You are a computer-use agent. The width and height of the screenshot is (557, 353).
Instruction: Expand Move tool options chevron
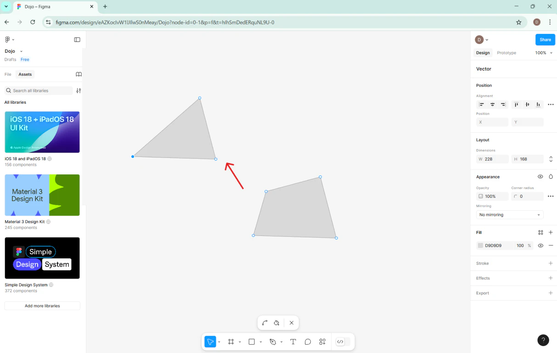(219, 342)
